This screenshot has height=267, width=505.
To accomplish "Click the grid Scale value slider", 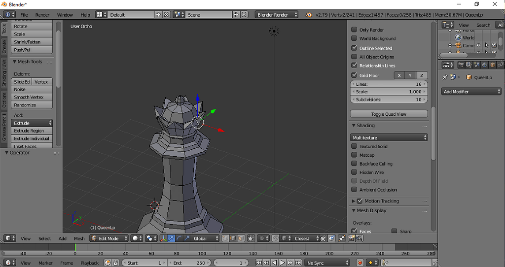I will pyautogui.click(x=389, y=92).
